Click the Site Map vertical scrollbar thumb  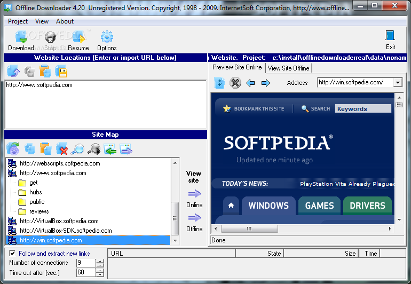pyautogui.click(x=175, y=218)
